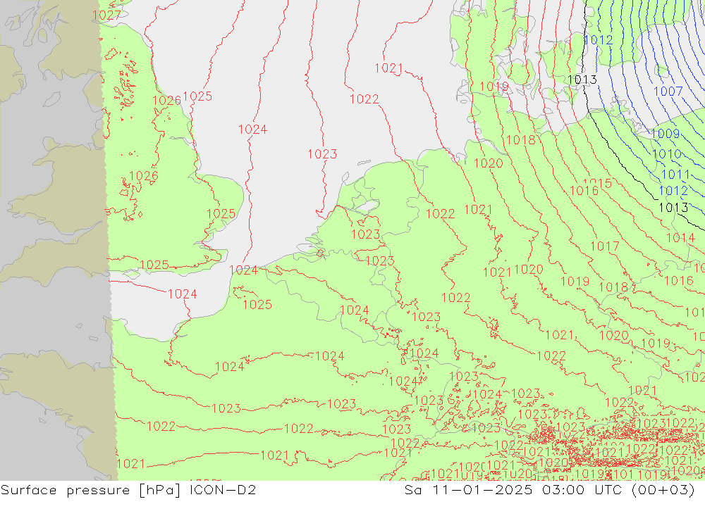Select the blue 1007 isobar label

668,92
